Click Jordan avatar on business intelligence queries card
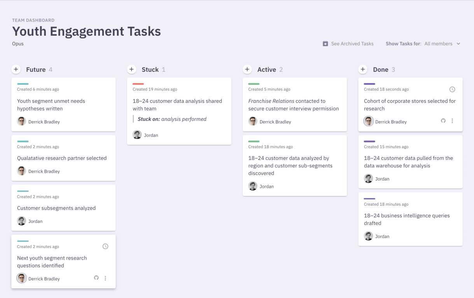Screen dimensions: 474x298 pos(368,236)
